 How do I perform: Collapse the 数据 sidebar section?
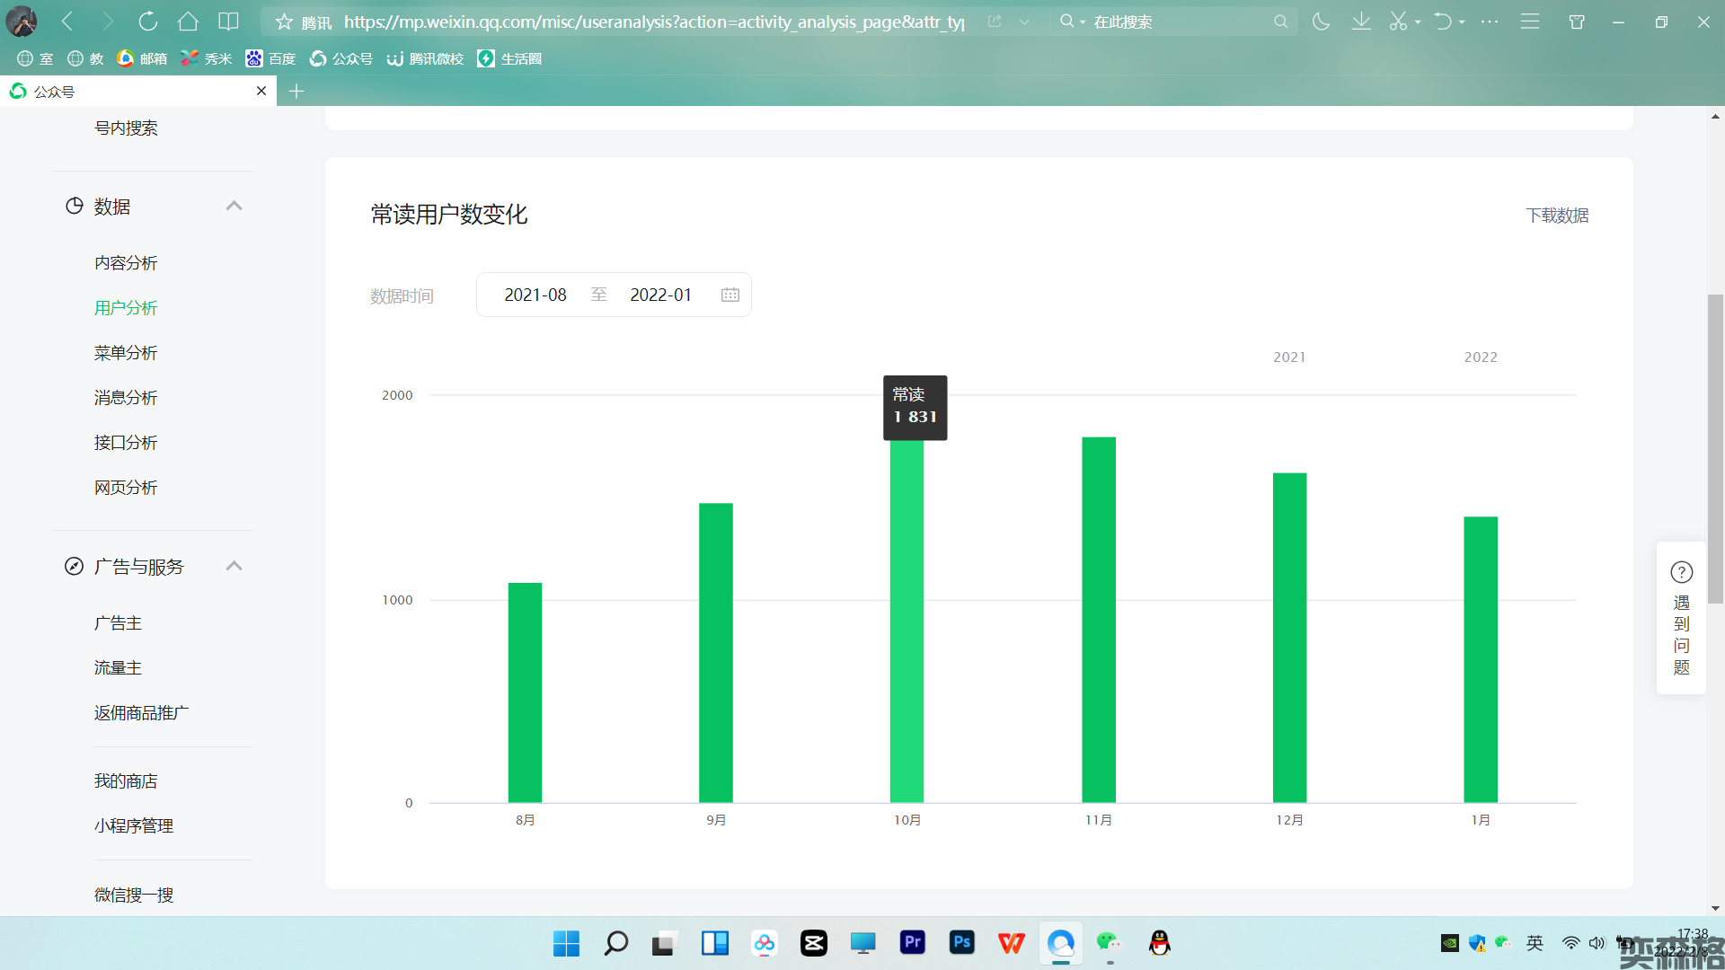[x=234, y=207]
